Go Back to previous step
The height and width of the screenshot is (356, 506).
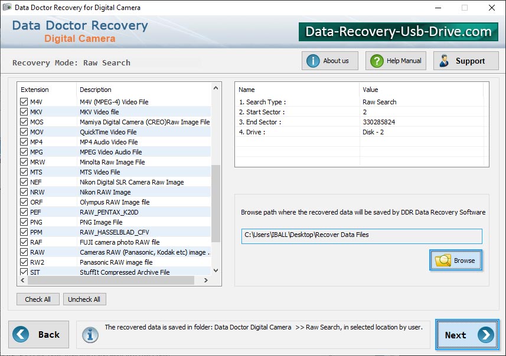(39, 334)
